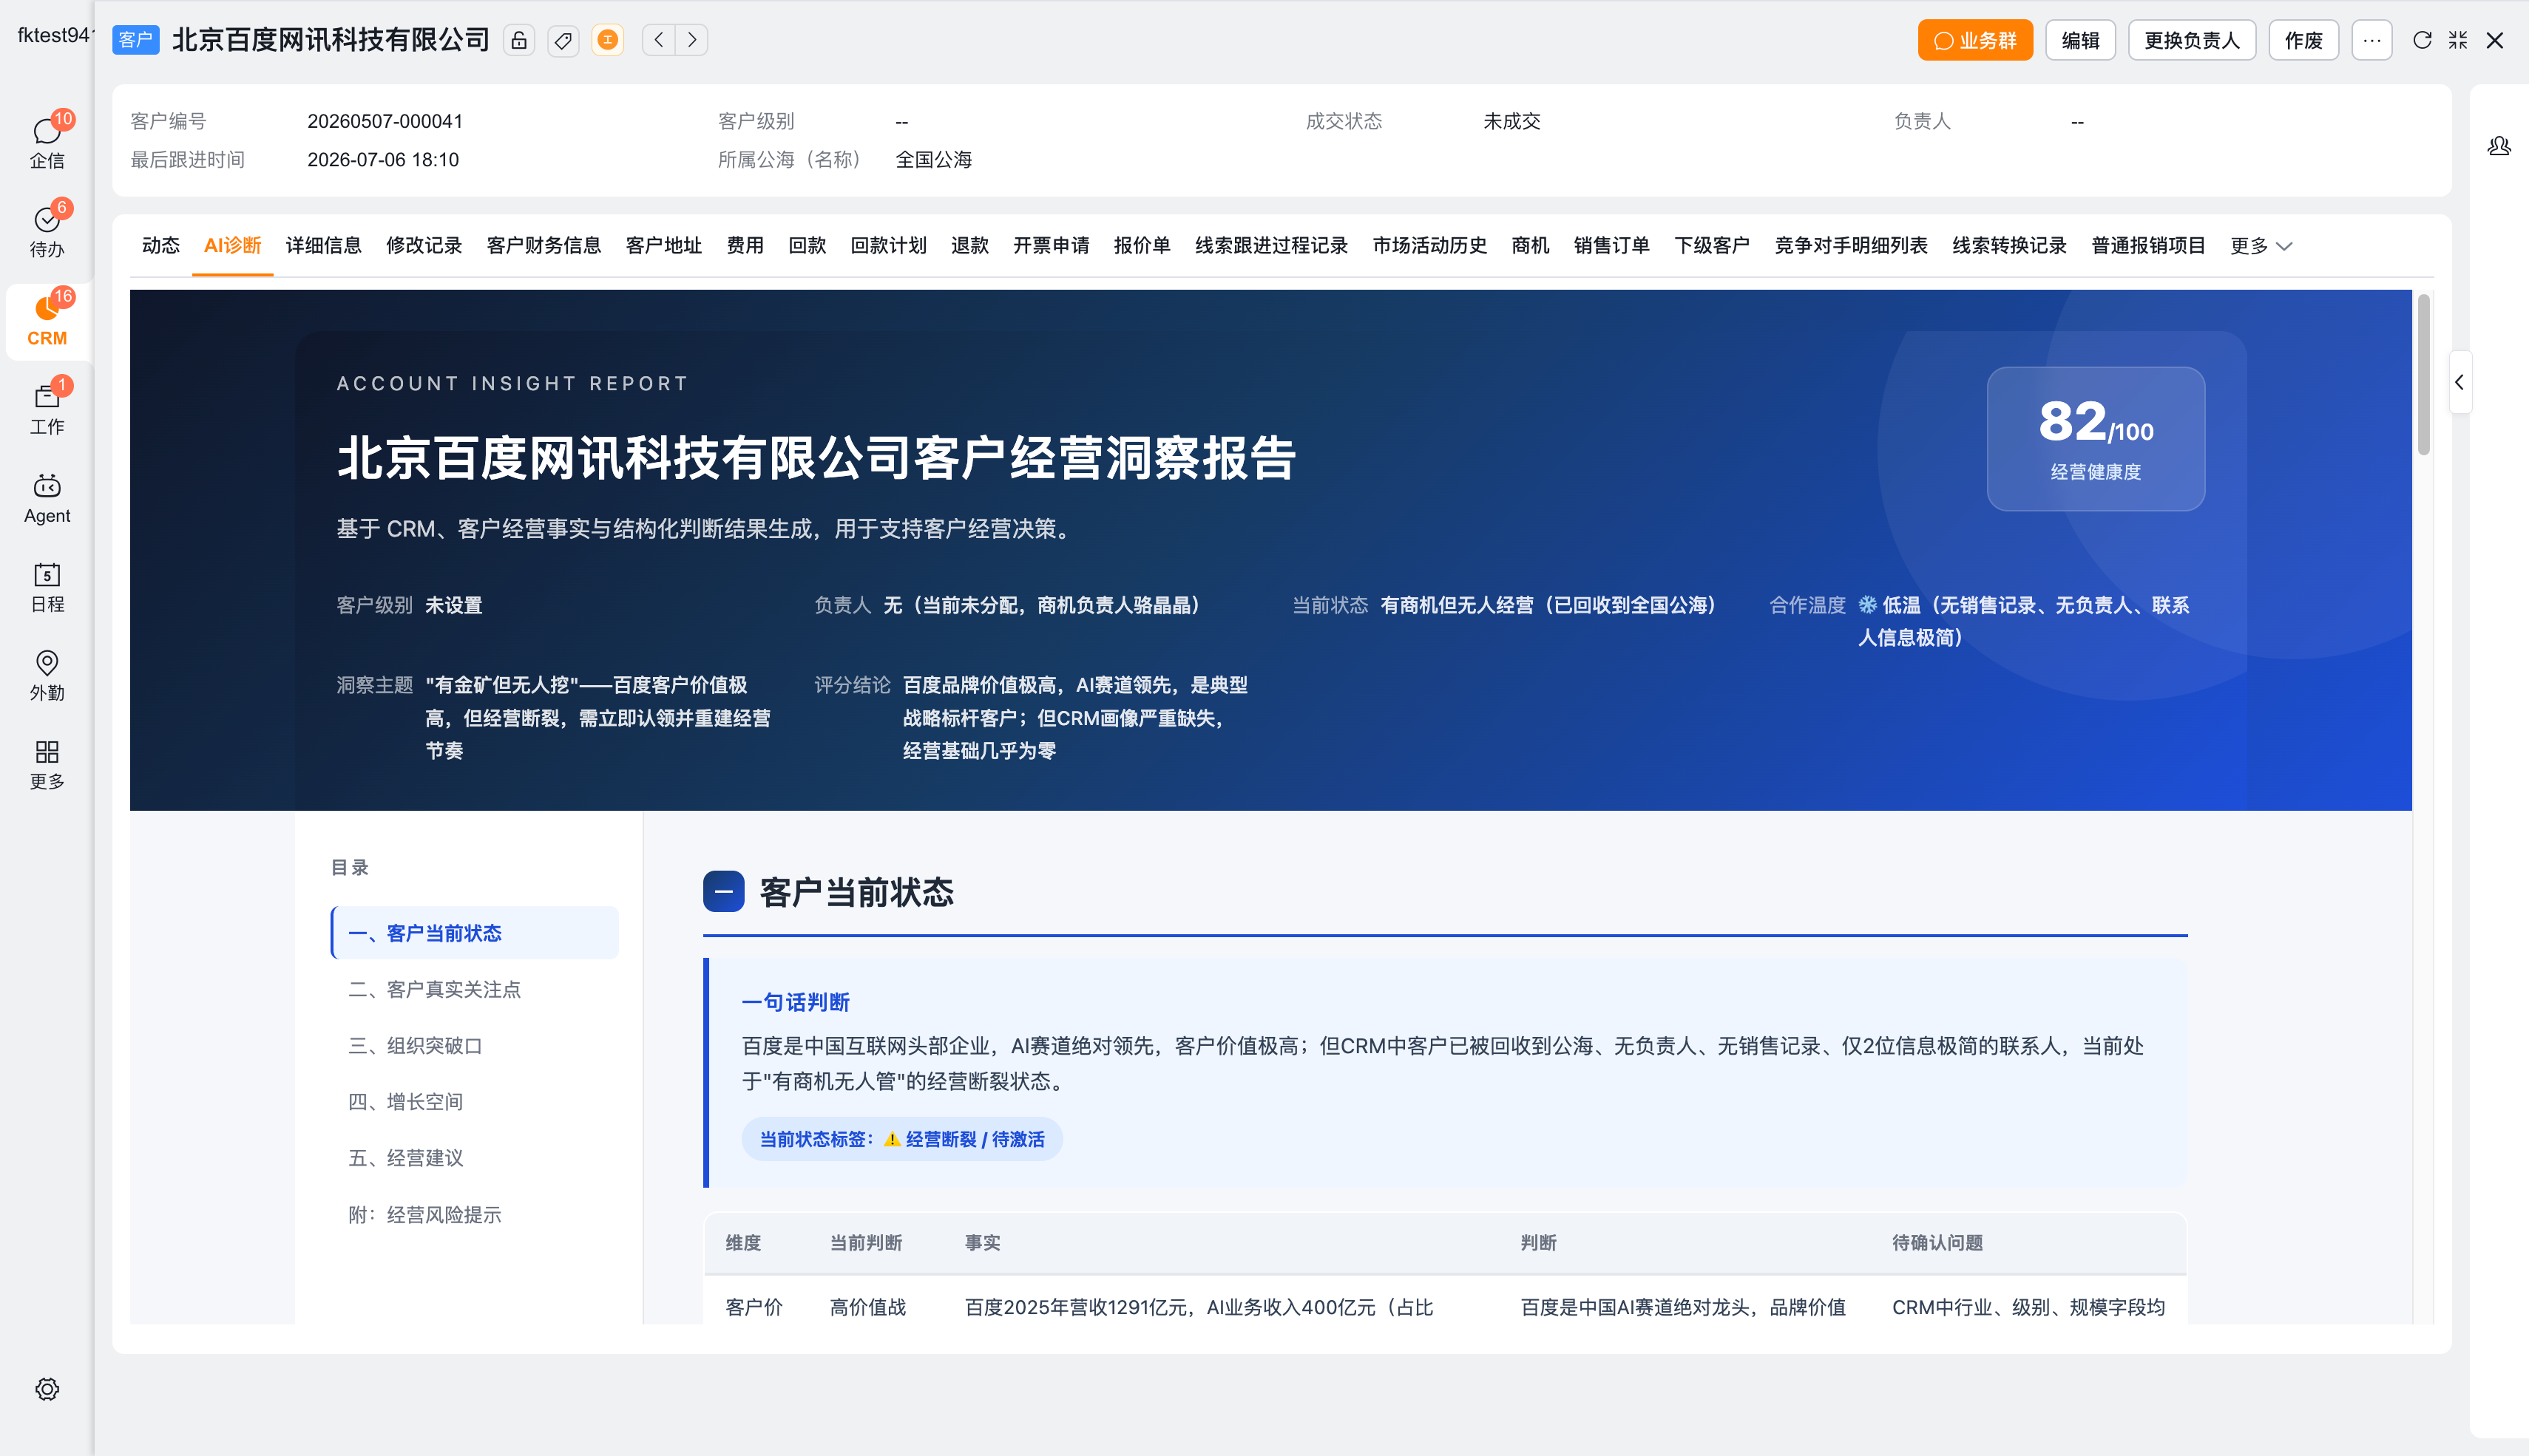Switch to the 详细信息 tab

tap(323, 246)
